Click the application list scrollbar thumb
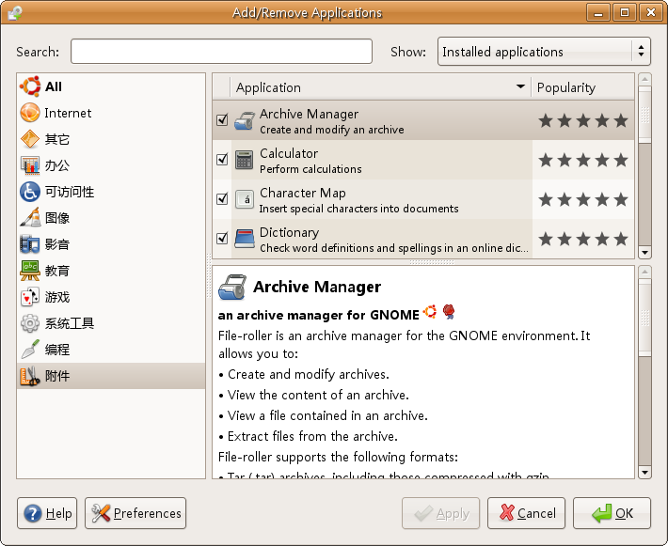Screen dimensions: 668x546 point(644,115)
